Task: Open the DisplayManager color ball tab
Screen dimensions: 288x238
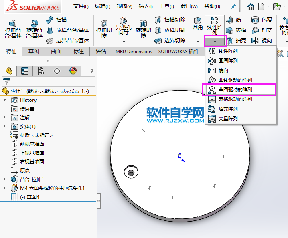Action: pyautogui.click(x=73, y=71)
